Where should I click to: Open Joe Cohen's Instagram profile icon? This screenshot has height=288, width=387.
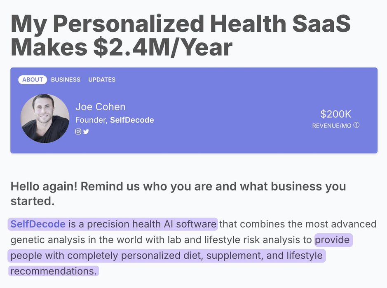click(x=78, y=132)
